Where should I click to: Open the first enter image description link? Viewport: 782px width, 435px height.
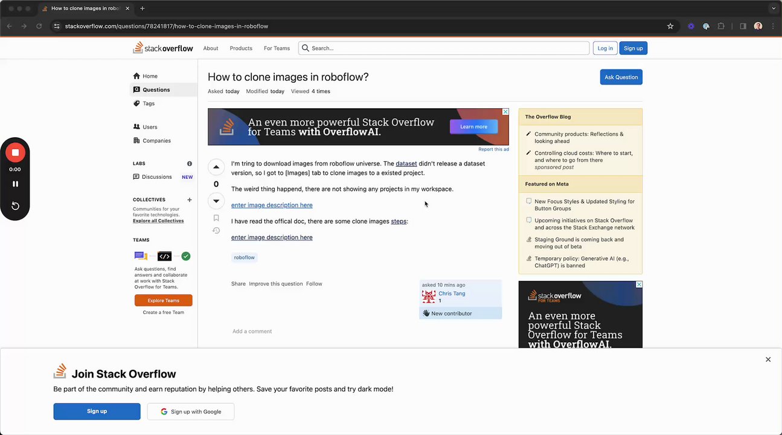[x=272, y=205]
